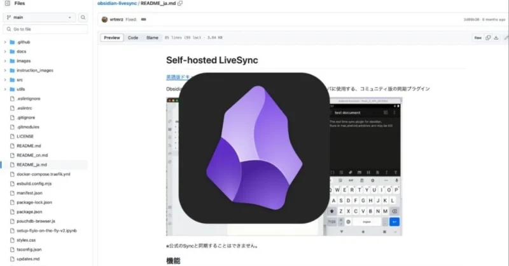The width and height of the screenshot is (509, 266).
Task: Open setup-flyio-on-the-fly-v2.ipynb file
Action: point(46,230)
